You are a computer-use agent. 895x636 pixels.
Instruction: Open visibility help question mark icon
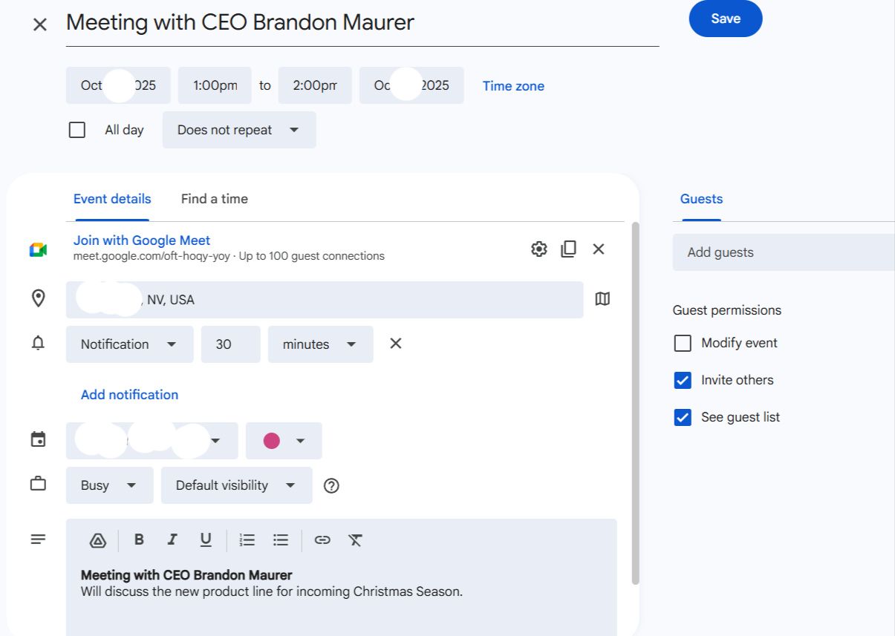point(332,486)
